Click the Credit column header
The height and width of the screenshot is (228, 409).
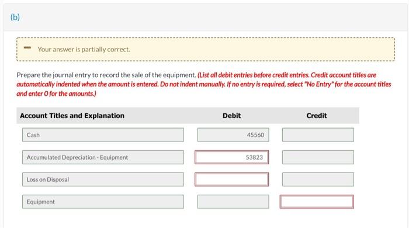tap(317, 116)
